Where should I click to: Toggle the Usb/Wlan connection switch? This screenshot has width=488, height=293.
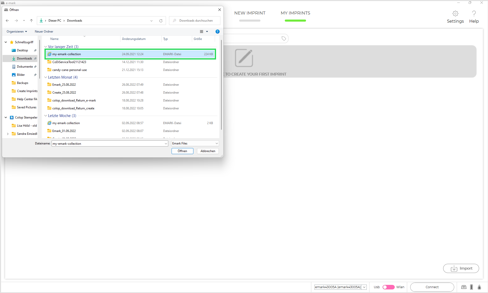point(388,287)
